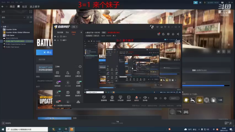
Task: Toggle the PUBG favorite star in Steam
Action: tap(229, 52)
